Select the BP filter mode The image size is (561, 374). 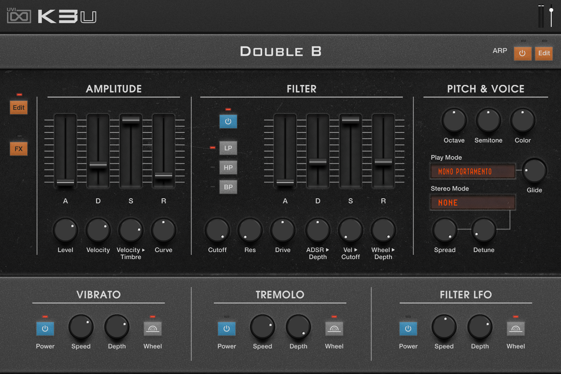click(x=228, y=187)
